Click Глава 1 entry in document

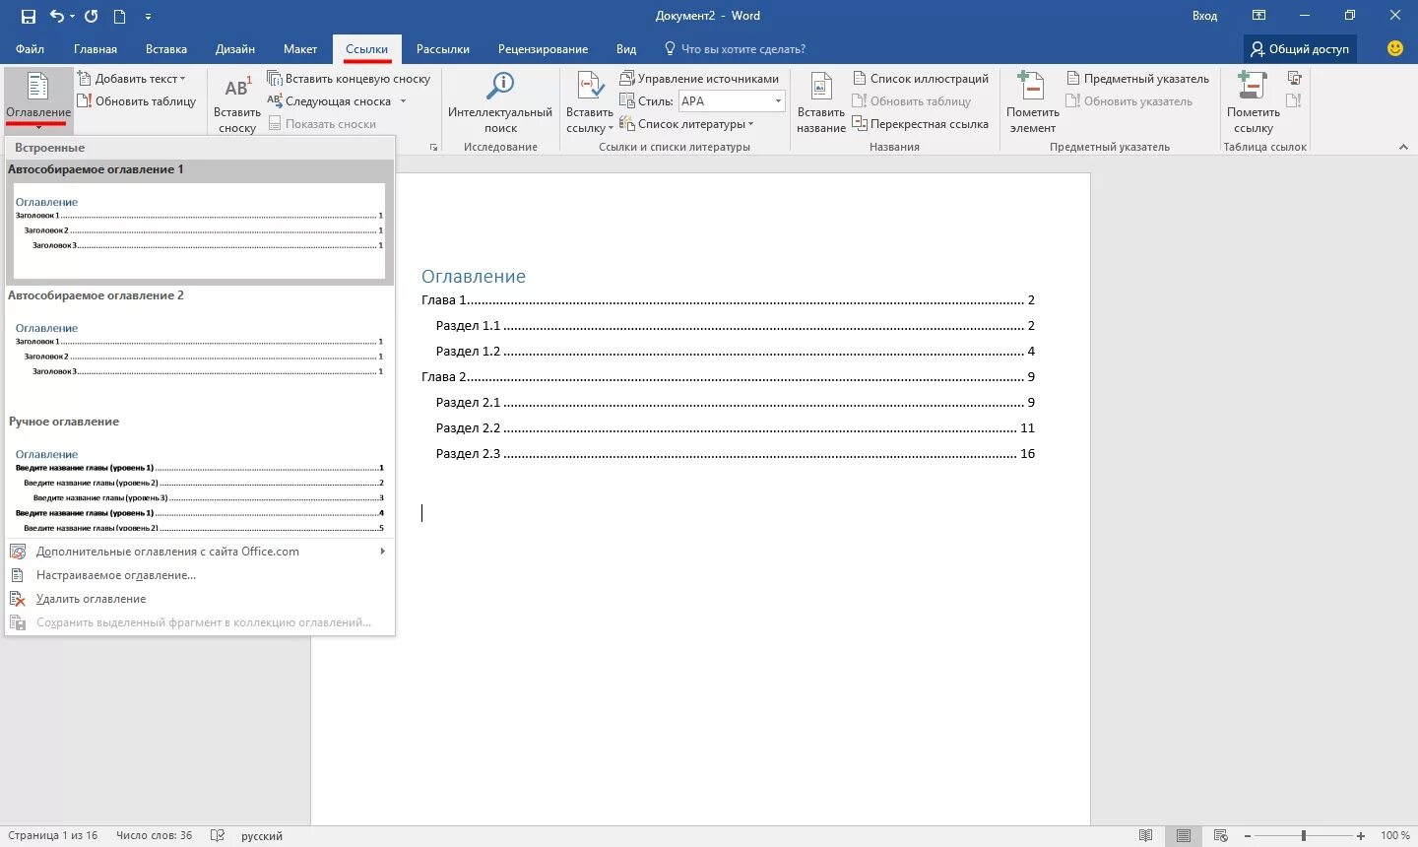pyautogui.click(x=728, y=300)
